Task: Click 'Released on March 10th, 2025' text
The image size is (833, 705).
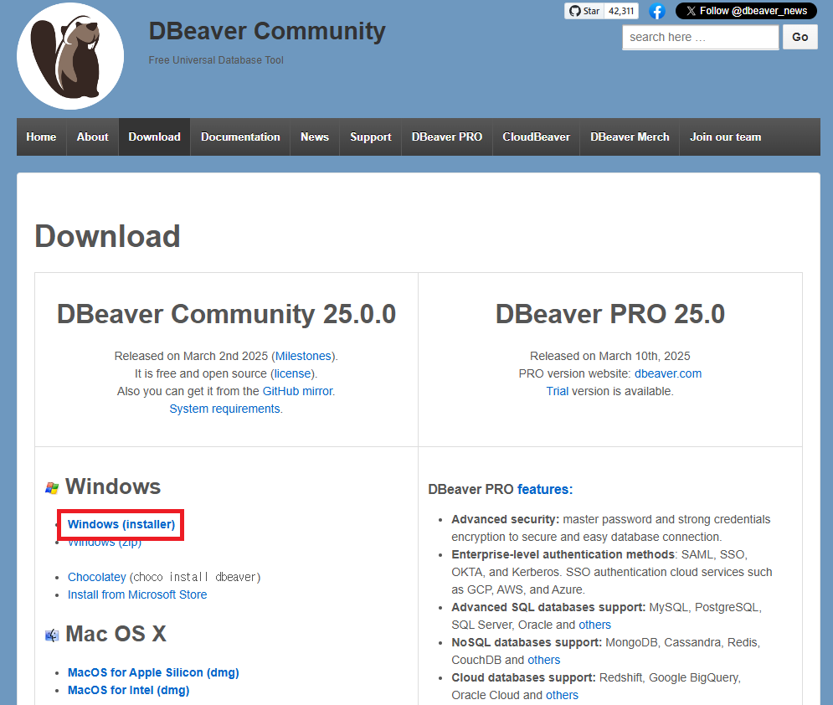Action: tap(609, 356)
